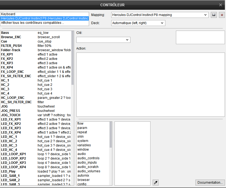Choose the skin action category
Screen dimensions: 226x188
(x=93, y=137)
